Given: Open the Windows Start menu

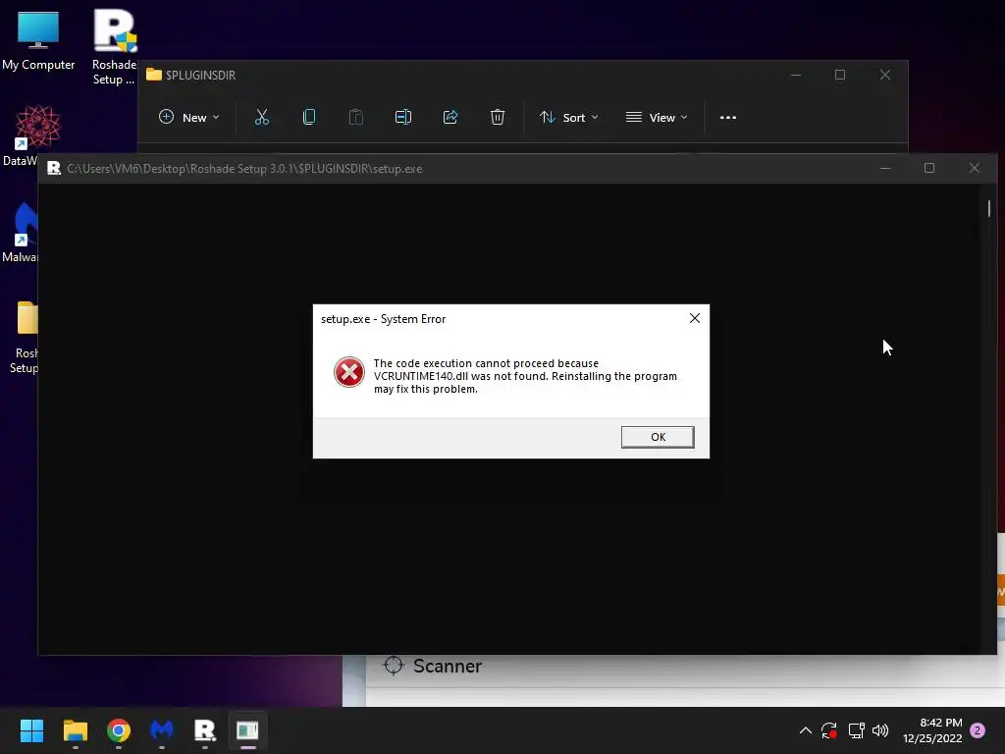Looking at the screenshot, I should [31, 730].
